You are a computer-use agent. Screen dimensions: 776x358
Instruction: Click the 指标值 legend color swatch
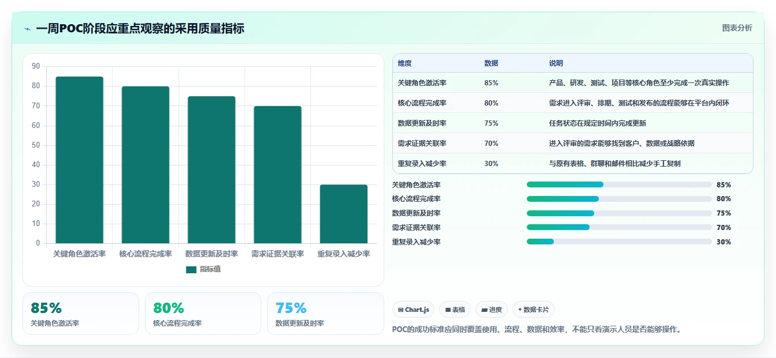click(x=191, y=270)
